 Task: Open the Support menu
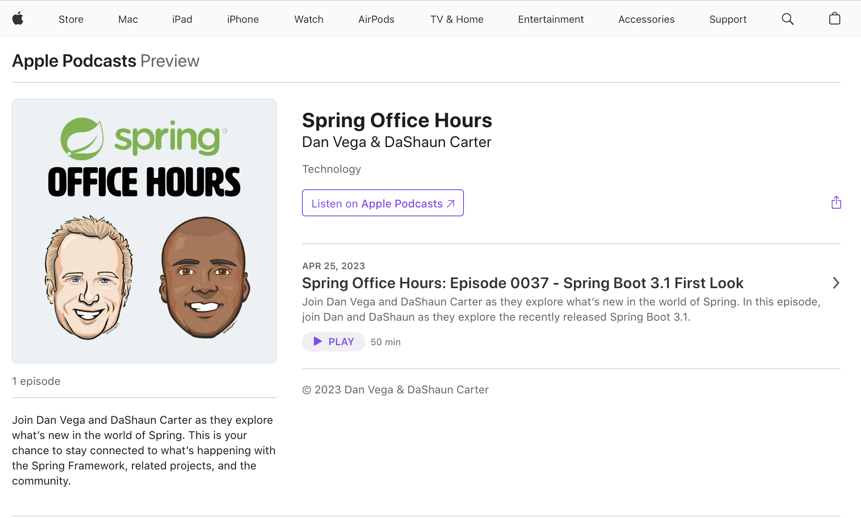728,19
